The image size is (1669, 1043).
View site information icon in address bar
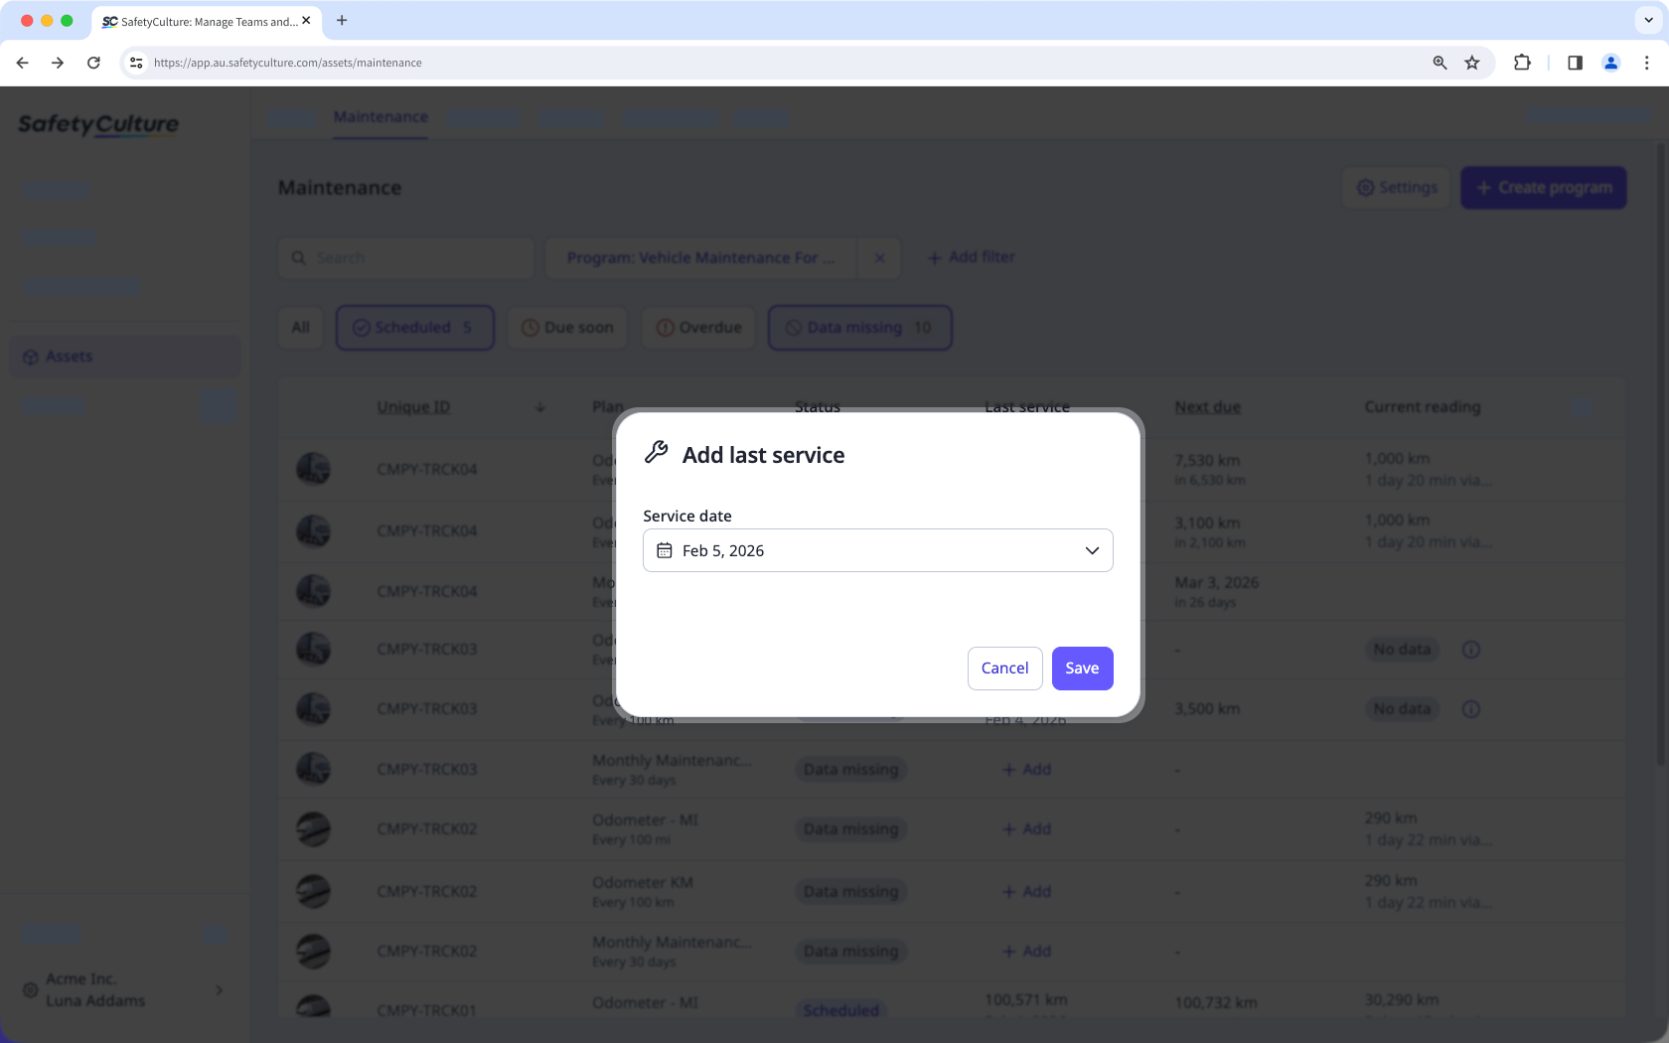click(136, 63)
